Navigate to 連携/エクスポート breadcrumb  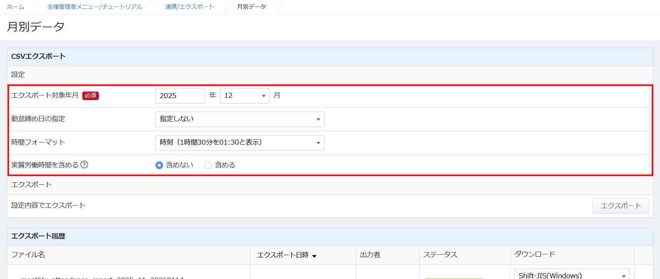[190, 7]
